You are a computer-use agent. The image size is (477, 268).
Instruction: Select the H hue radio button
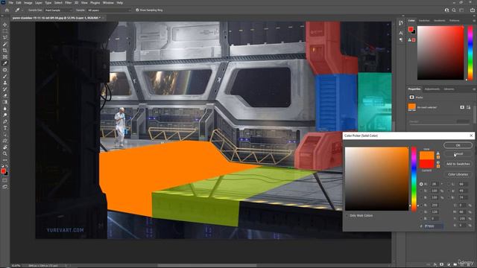point(421,184)
